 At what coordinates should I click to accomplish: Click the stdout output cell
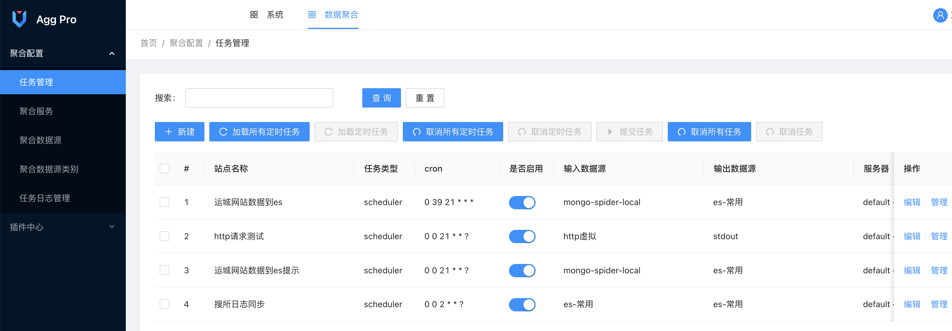coord(725,236)
